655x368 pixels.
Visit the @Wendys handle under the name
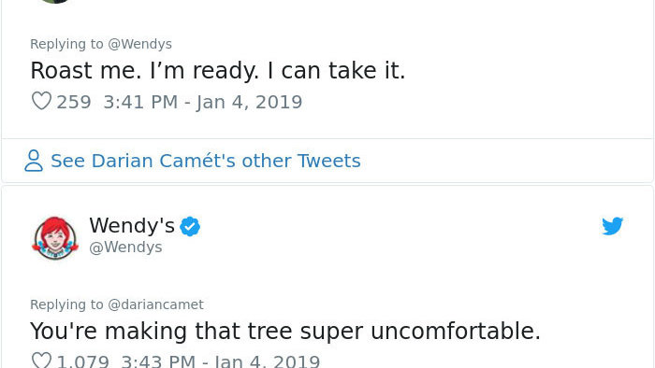[x=125, y=248]
